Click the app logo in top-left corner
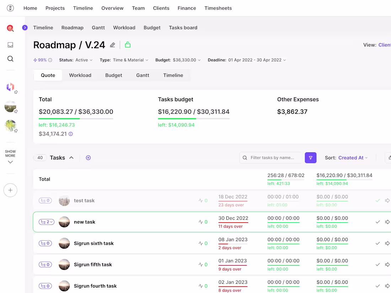391x293 pixels. tap(10, 8)
